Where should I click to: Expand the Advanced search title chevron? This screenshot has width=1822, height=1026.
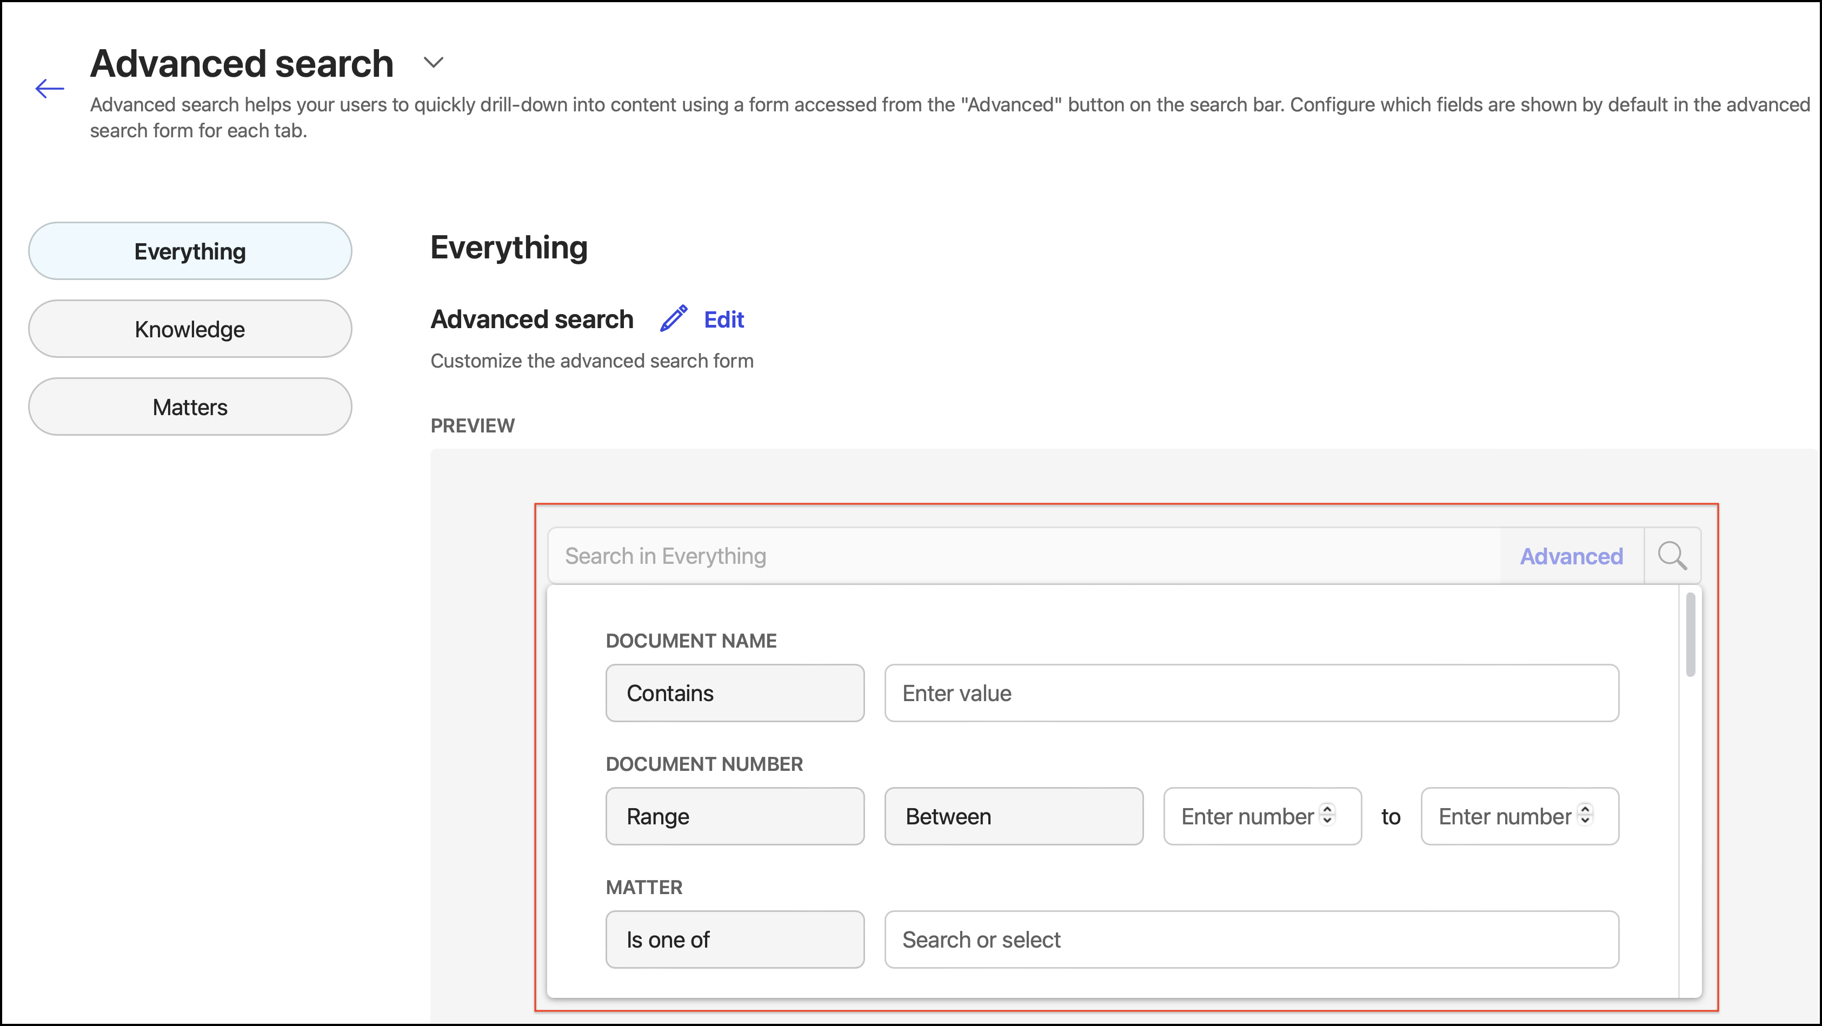click(434, 63)
